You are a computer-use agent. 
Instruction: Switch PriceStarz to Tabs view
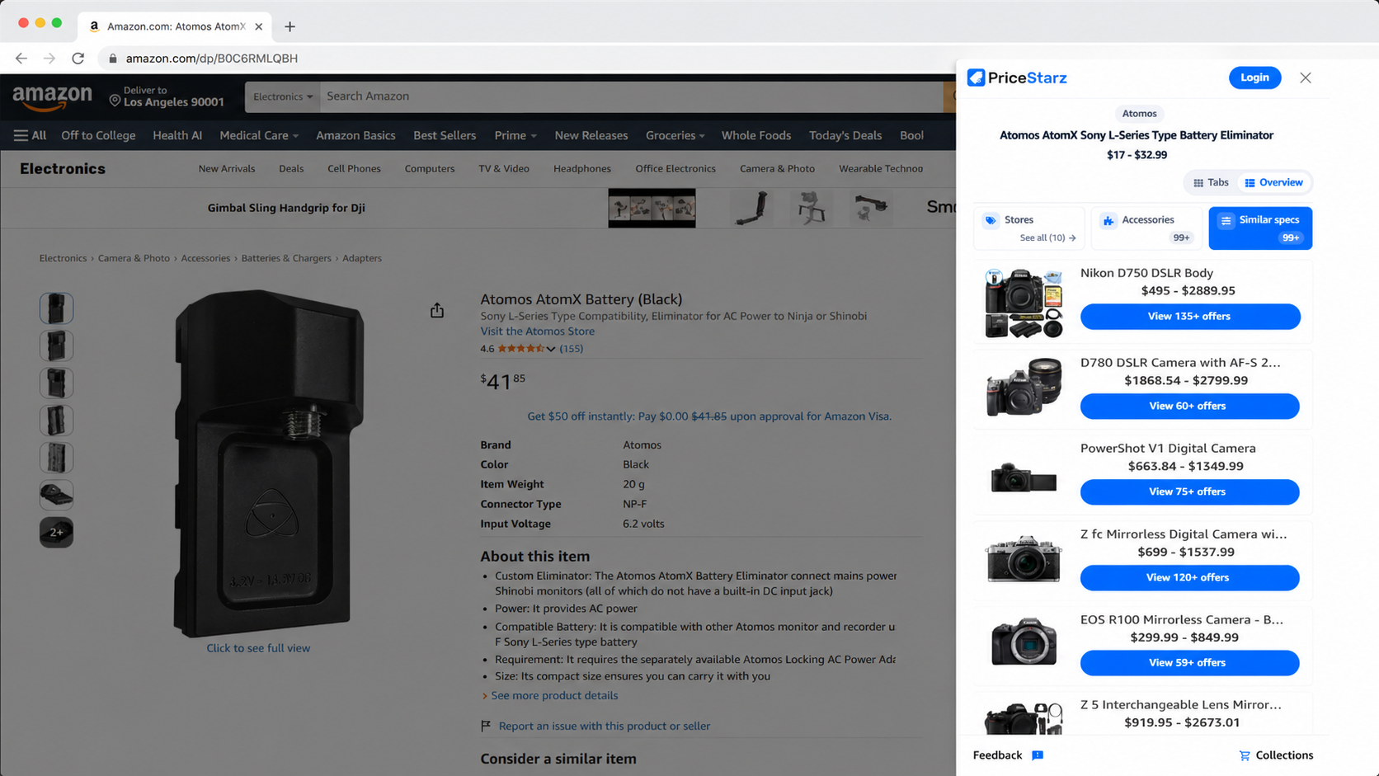1211,182
